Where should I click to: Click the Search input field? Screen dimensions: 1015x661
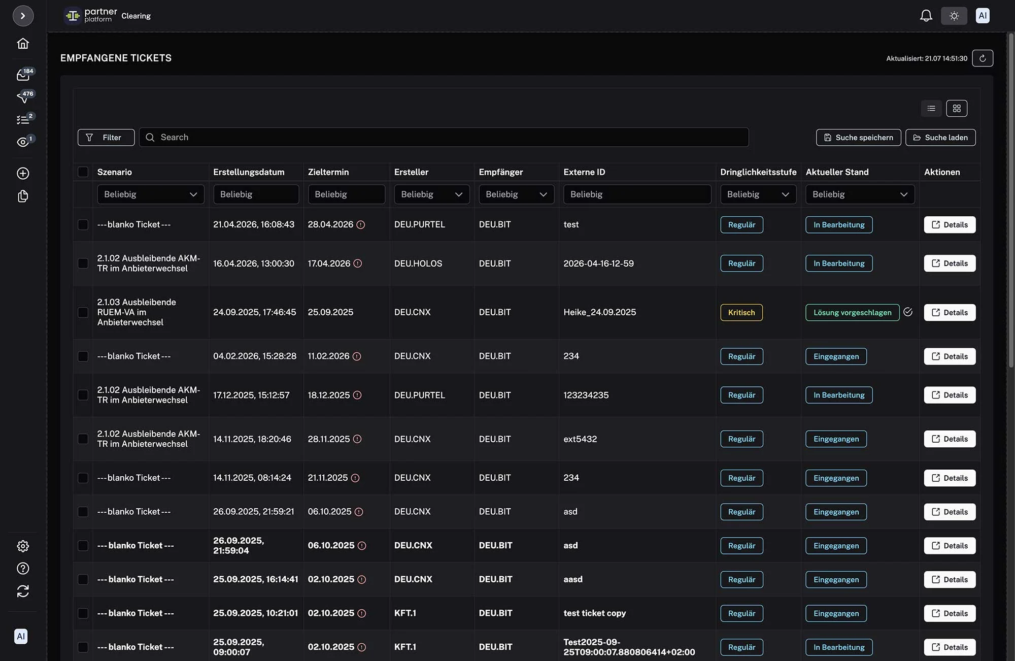click(x=444, y=137)
